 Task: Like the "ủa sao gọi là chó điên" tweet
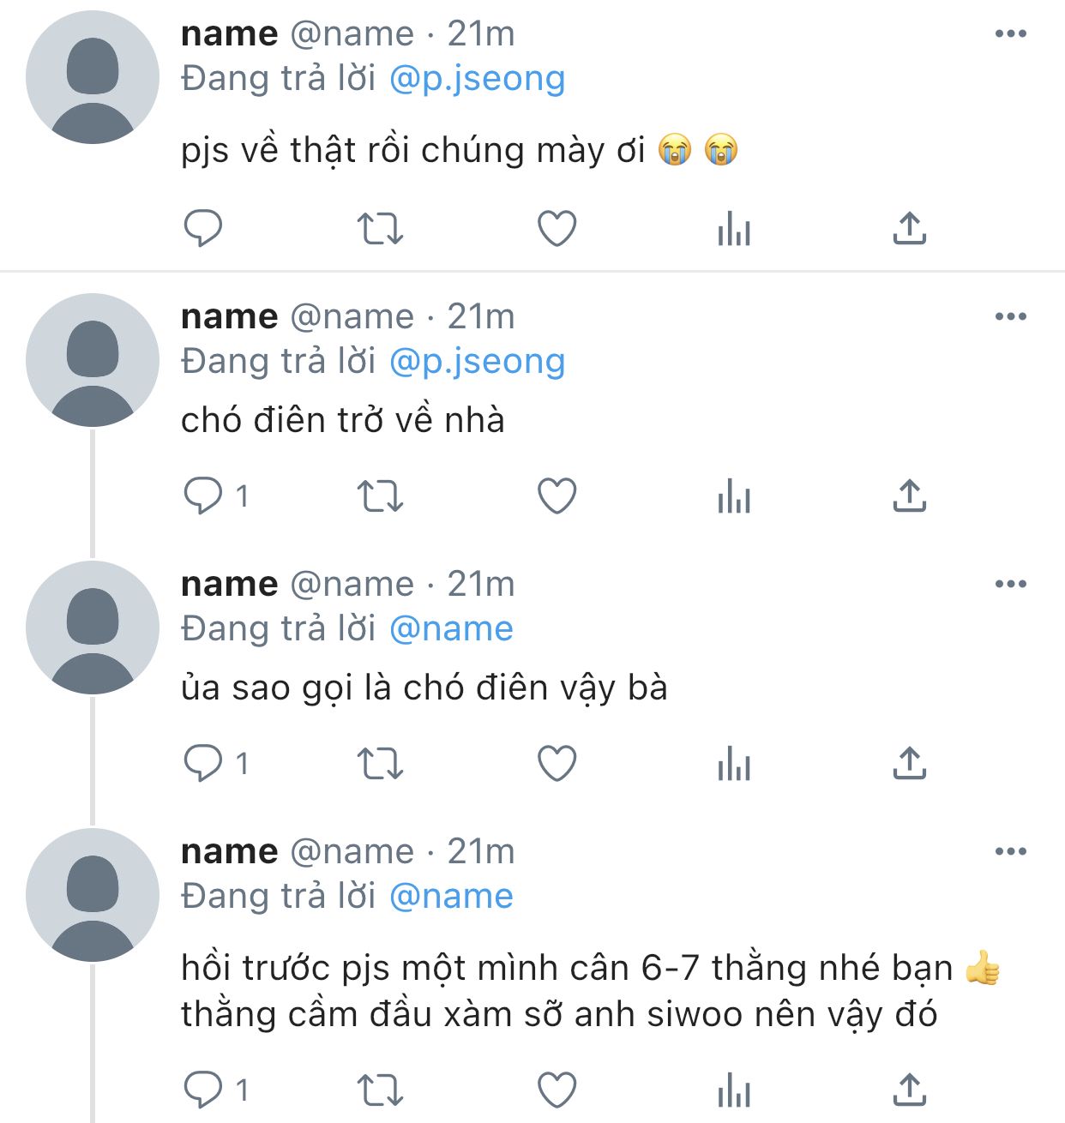tap(557, 764)
